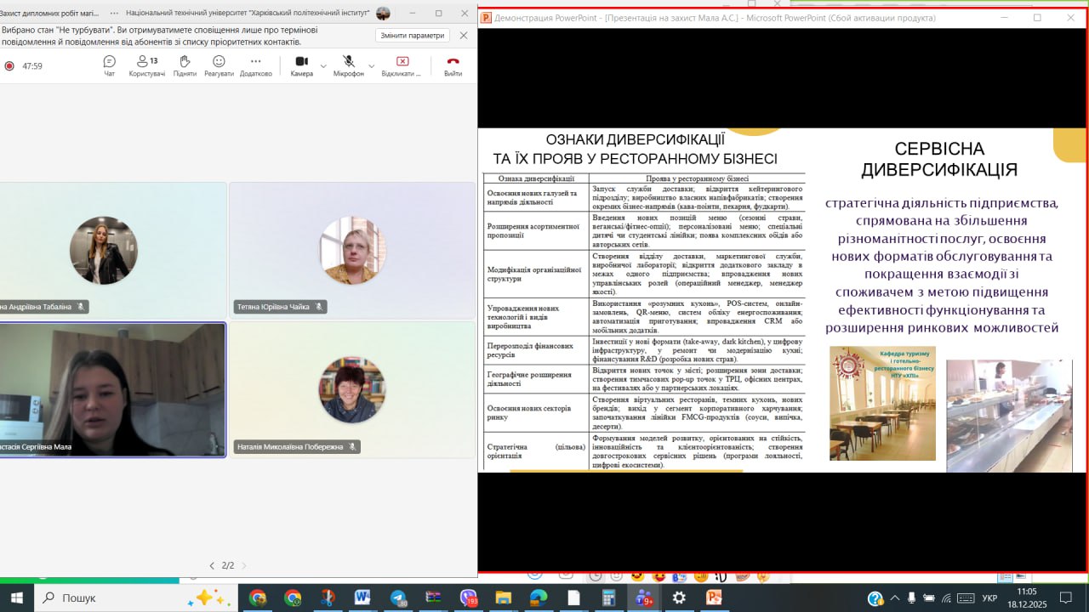Select Тетяна Юріївна Чайка's video tile

(352, 250)
